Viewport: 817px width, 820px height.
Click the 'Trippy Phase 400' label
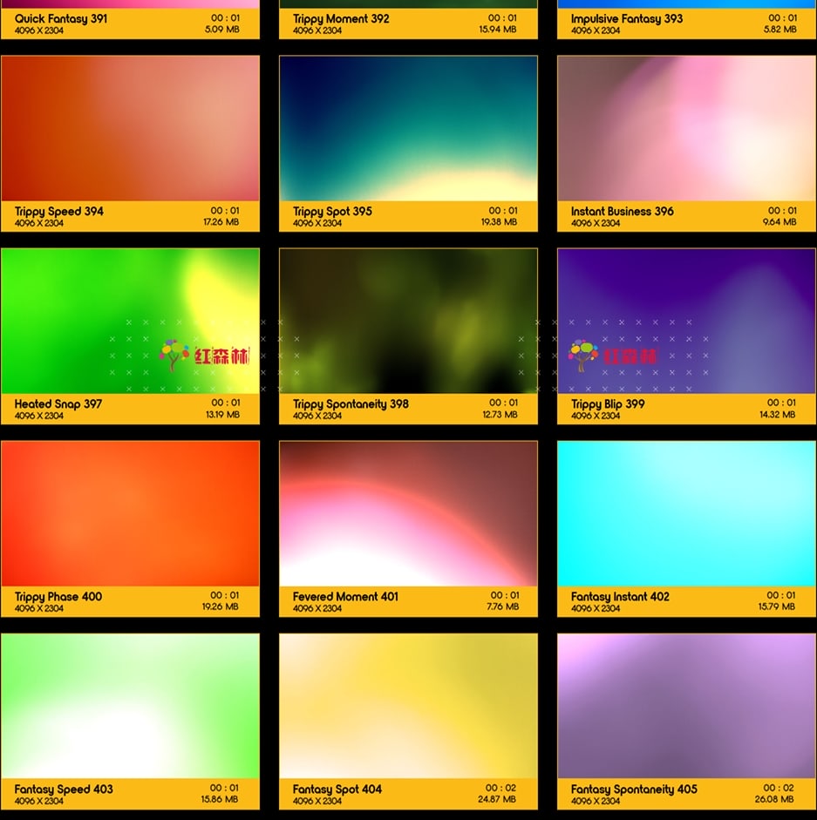pos(58,596)
